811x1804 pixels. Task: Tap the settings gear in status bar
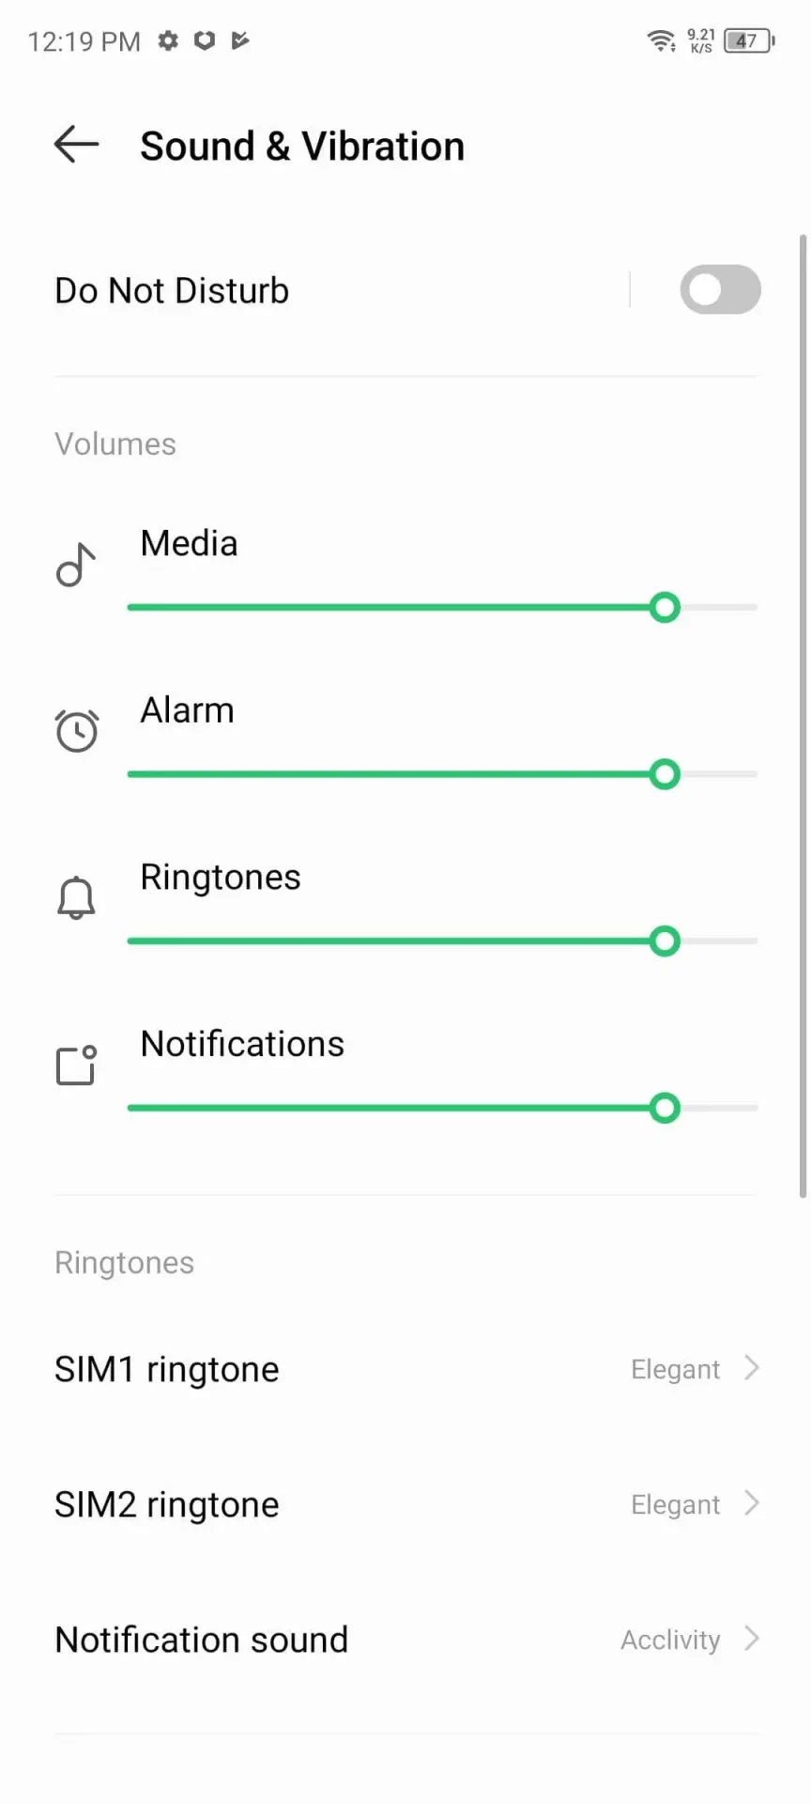click(168, 40)
